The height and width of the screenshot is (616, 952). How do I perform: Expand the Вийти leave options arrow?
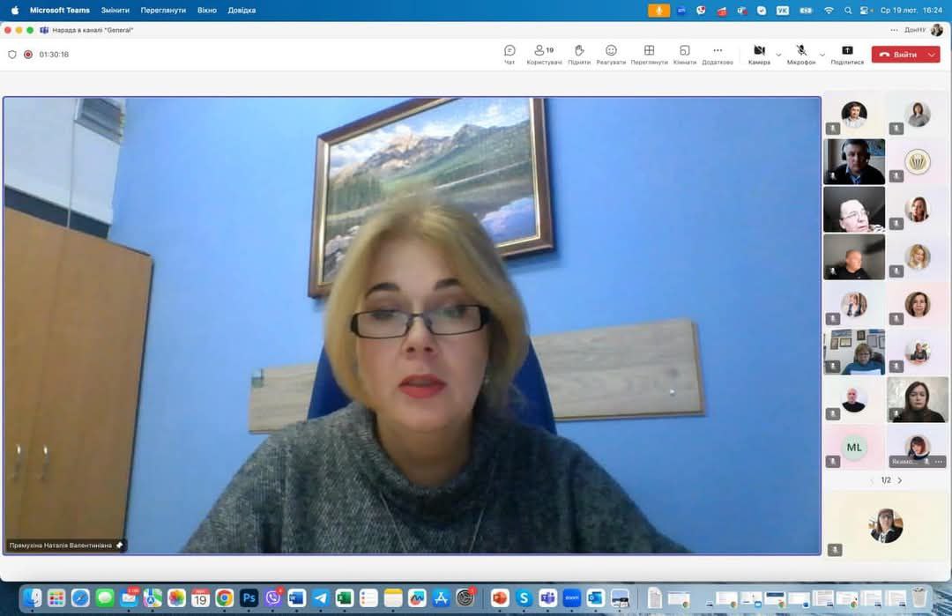point(932,55)
